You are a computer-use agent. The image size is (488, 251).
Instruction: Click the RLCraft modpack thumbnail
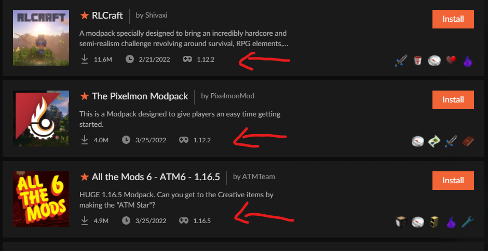[x=41, y=38]
